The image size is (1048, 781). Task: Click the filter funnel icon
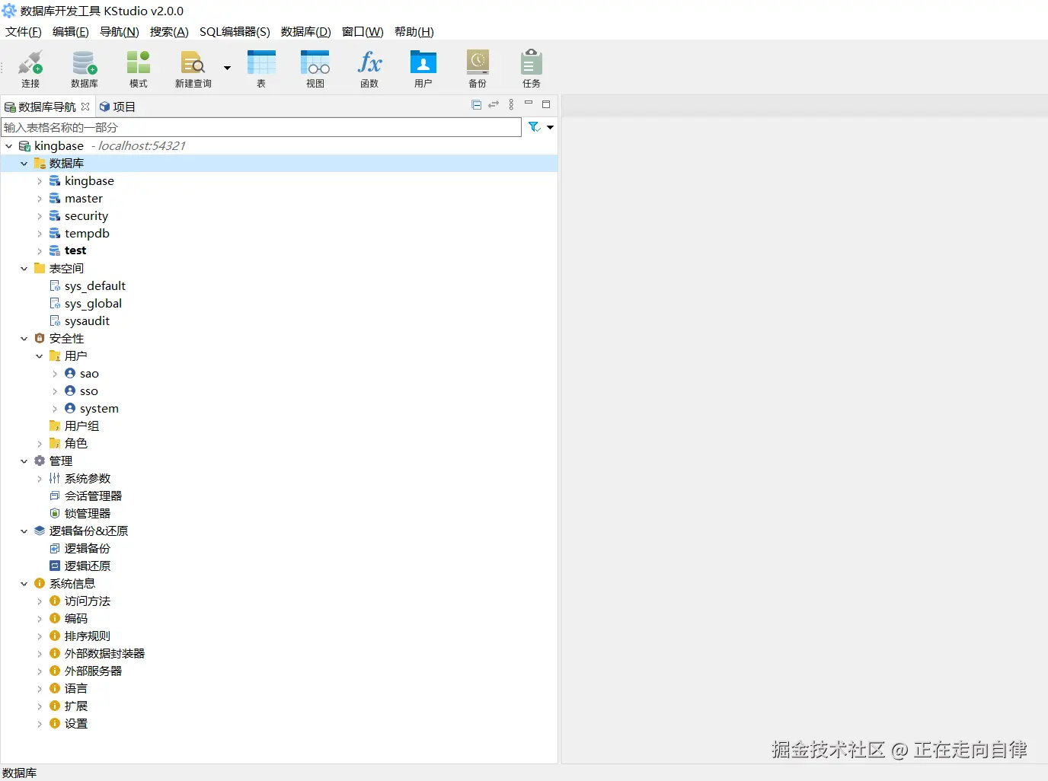tap(535, 127)
